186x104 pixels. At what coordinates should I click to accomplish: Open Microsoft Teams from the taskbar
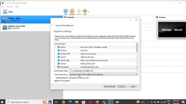[104, 102]
